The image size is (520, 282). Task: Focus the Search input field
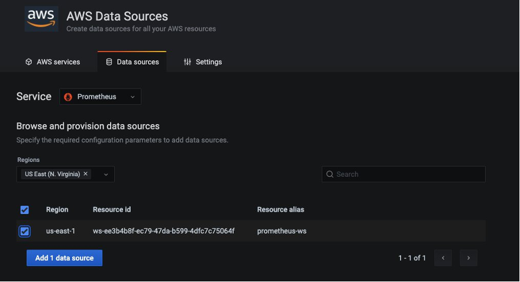coord(408,174)
